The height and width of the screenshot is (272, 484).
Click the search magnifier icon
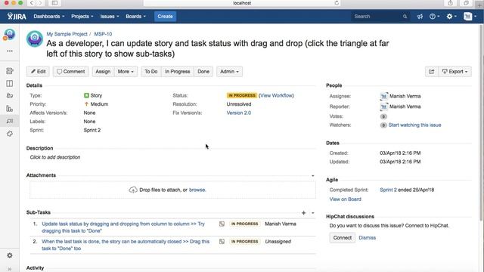[x=405, y=17]
